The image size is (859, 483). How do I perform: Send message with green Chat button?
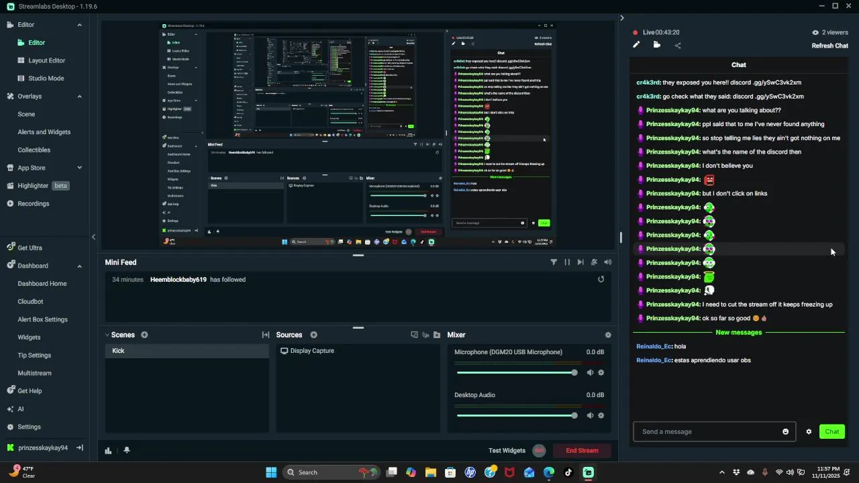(831, 431)
